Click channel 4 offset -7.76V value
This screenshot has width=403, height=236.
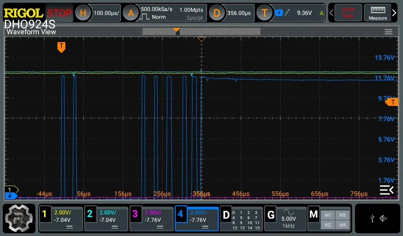click(198, 220)
